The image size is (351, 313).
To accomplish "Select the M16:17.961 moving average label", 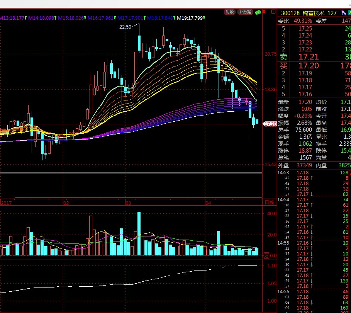I will pos(101,18).
